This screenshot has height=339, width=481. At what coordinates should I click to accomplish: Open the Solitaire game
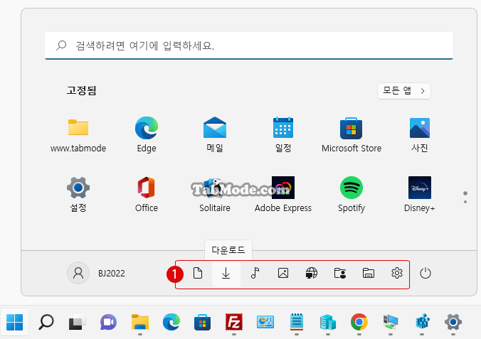(215, 194)
